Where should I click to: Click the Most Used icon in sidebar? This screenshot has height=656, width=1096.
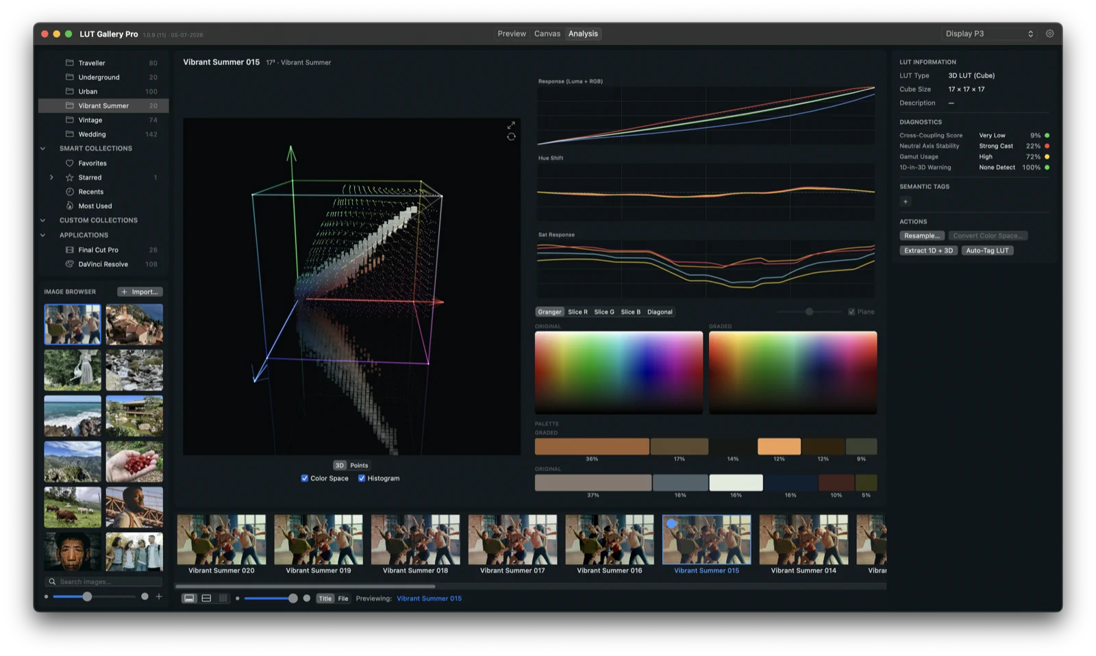point(69,206)
